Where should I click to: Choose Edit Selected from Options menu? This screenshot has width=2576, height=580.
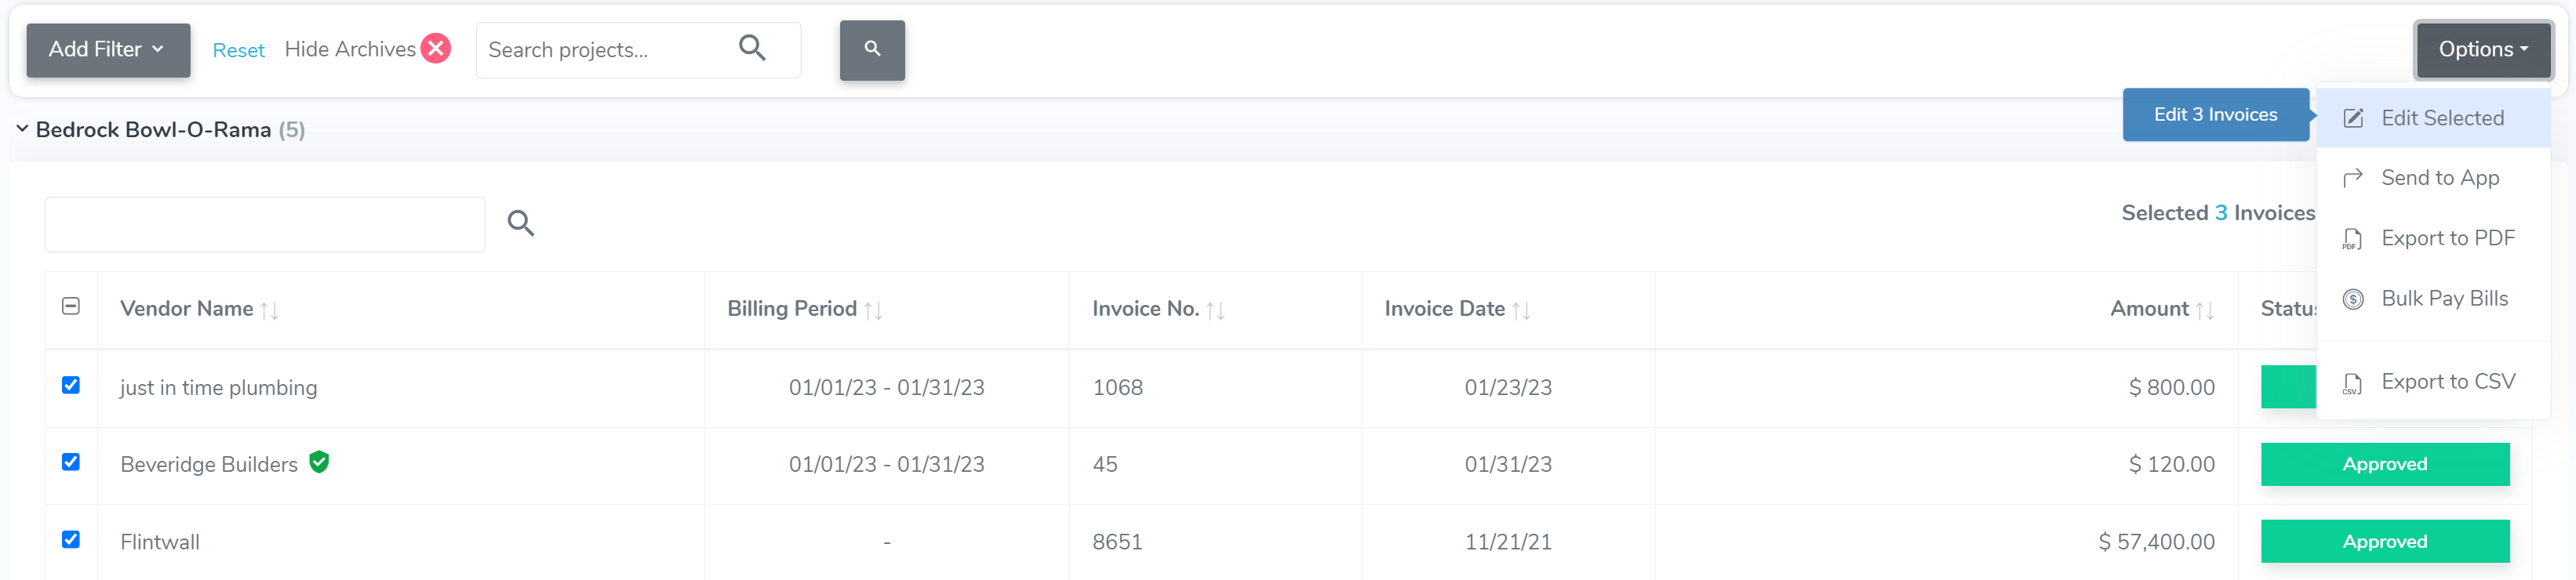[2441, 118]
